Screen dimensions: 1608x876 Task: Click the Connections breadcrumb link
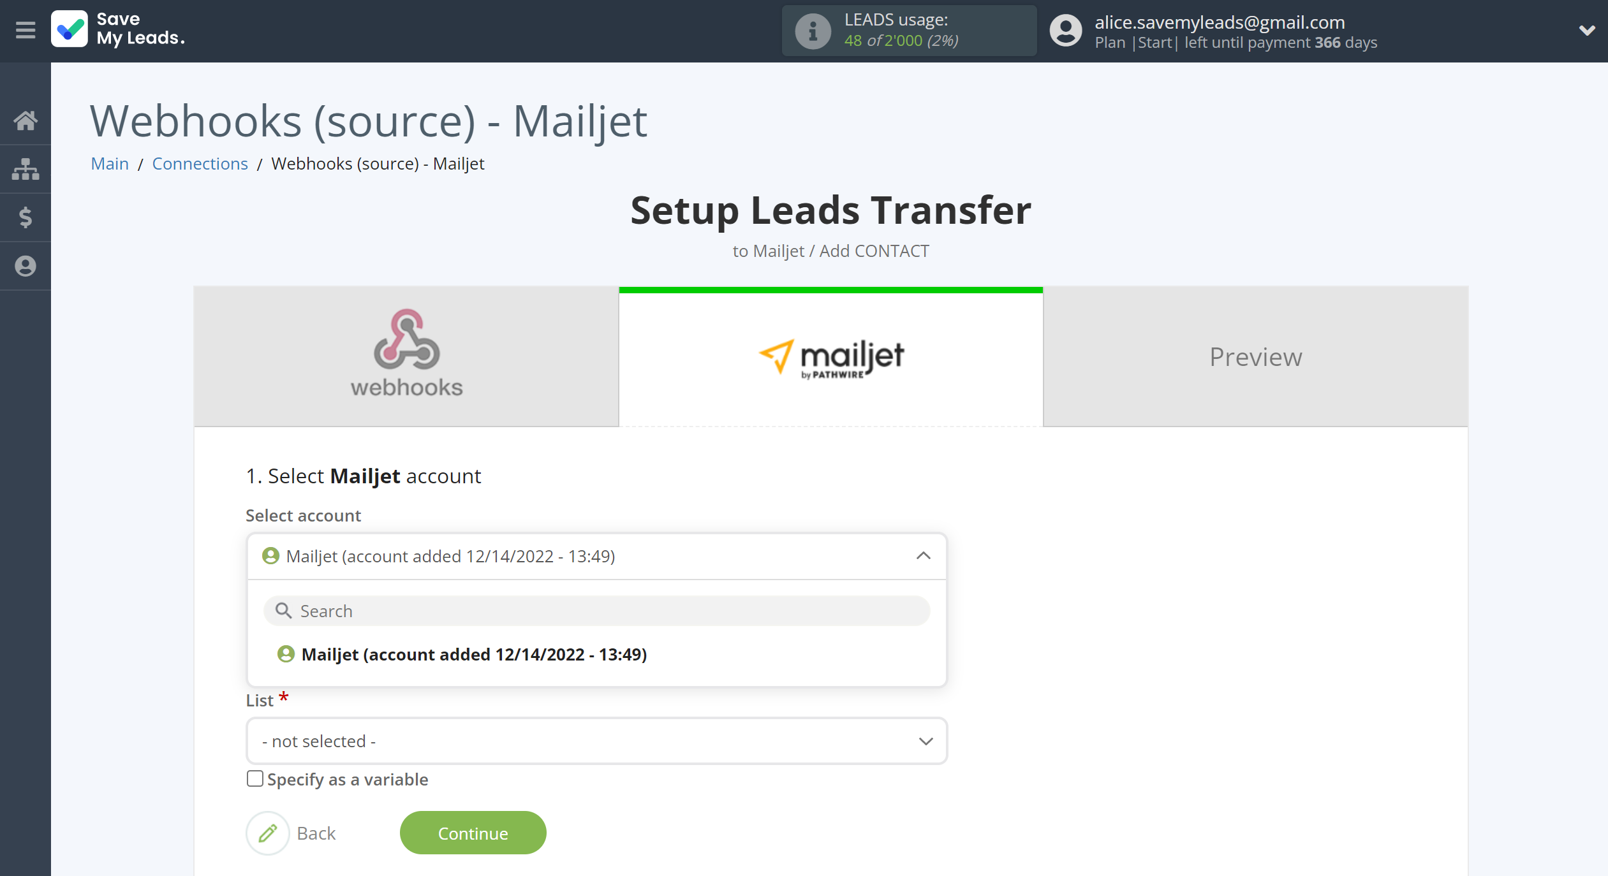pos(200,163)
